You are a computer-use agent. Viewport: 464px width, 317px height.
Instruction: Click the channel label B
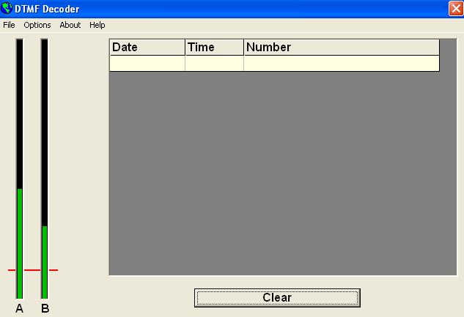click(45, 308)
